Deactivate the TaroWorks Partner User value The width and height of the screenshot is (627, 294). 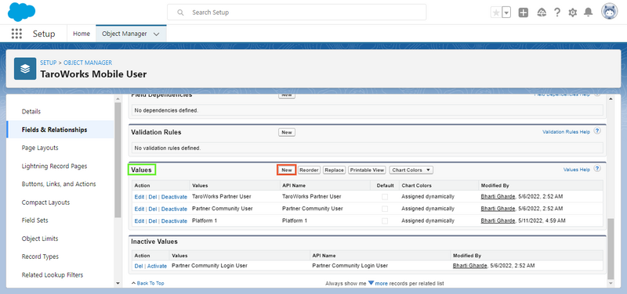pyautogui.click(x=174, y=197)
